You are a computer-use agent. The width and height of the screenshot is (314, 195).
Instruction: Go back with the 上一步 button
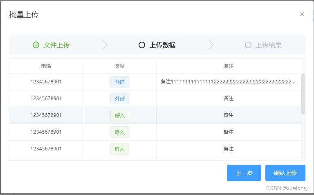tap(244, 173)
